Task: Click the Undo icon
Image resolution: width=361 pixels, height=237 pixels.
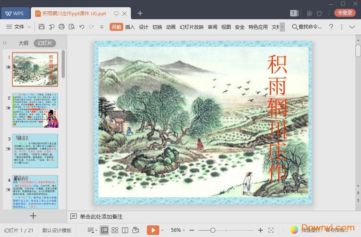Action: 82,27
